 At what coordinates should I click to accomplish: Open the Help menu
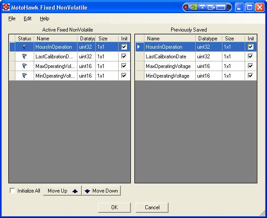pyautogui.click(x=45, y=18)
